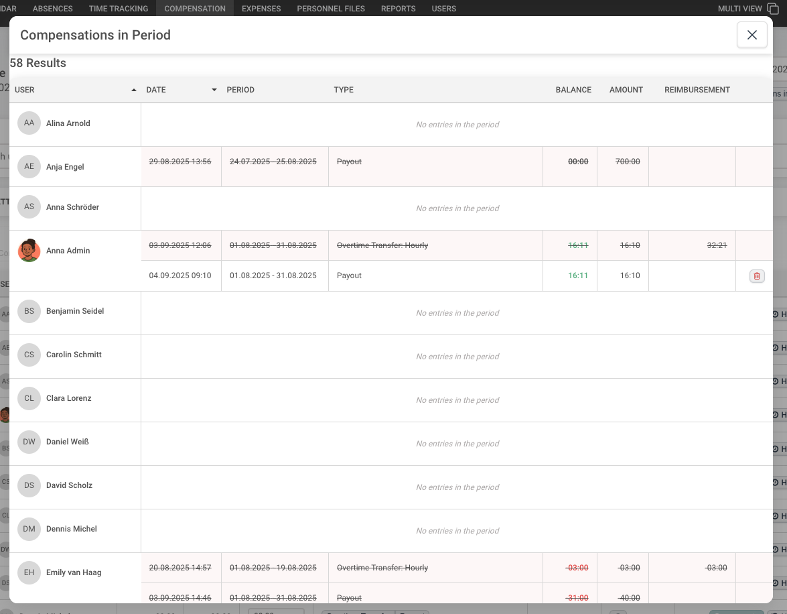Click Benjamin Seidel's BS avatar
The width and height of the screenshot is (787, 614).
click(x=29, y=311)
